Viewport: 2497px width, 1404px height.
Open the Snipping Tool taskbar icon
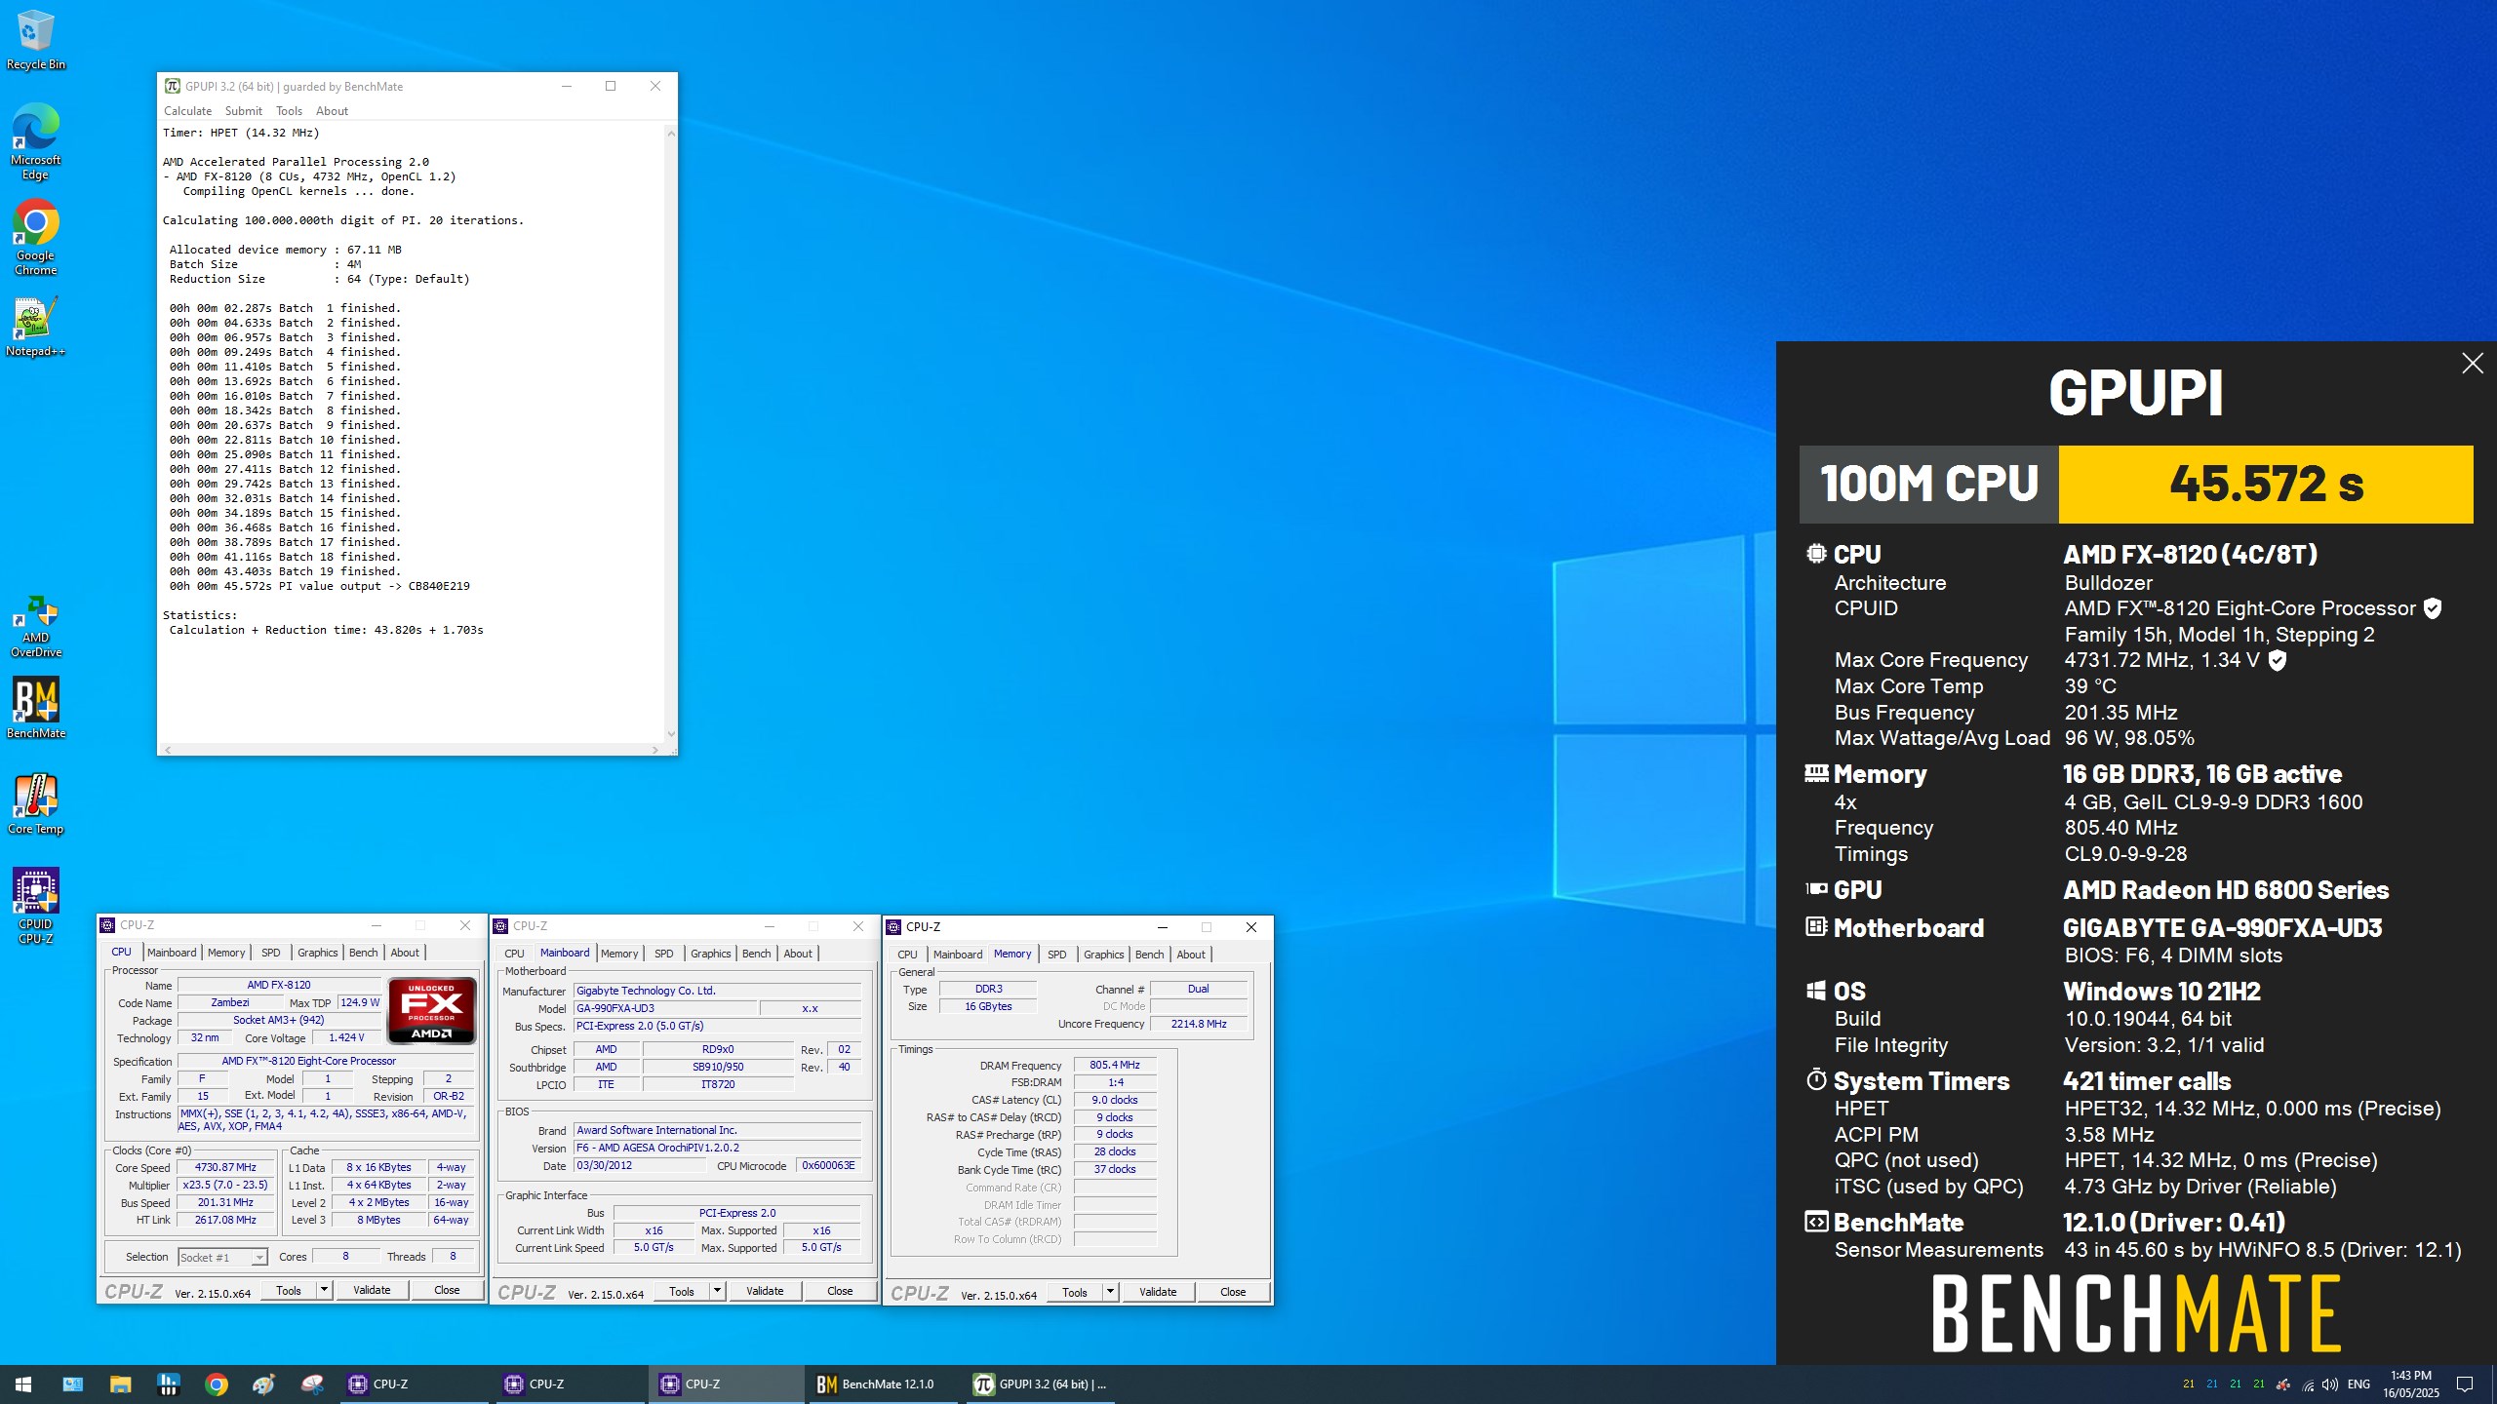[x=312, y=1384]
